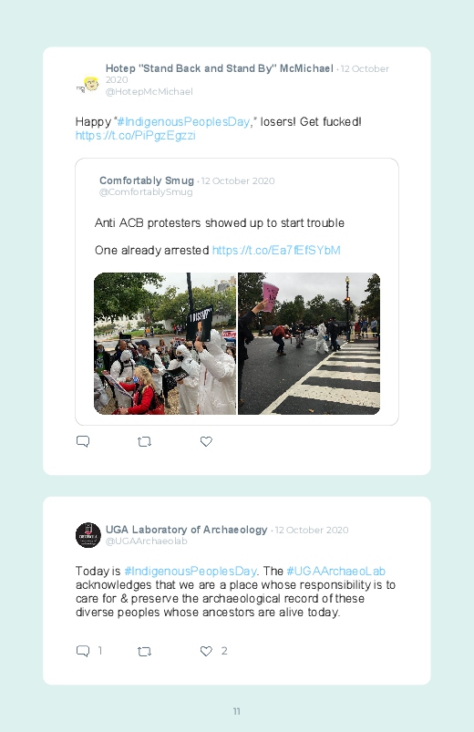Click UGA Laboratory of Archaeology display name
Screen dimensions: 474x732
(186, 530)
